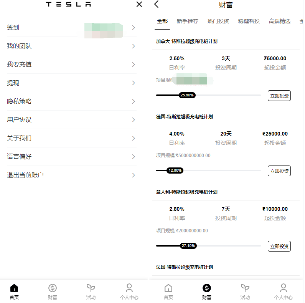
Task: Click 立即投资 for 加拿大 plan
Action: click(279, 96)
